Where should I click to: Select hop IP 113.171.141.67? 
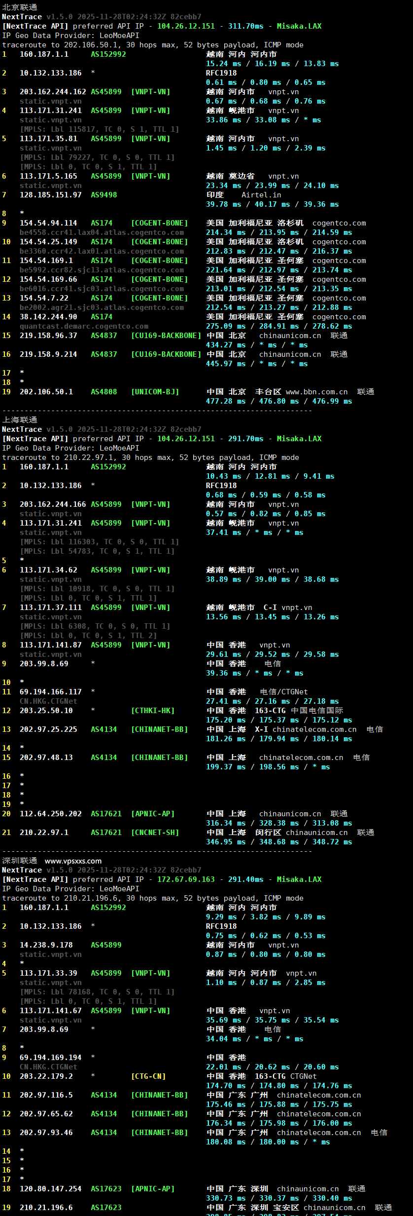[51, 1011]
